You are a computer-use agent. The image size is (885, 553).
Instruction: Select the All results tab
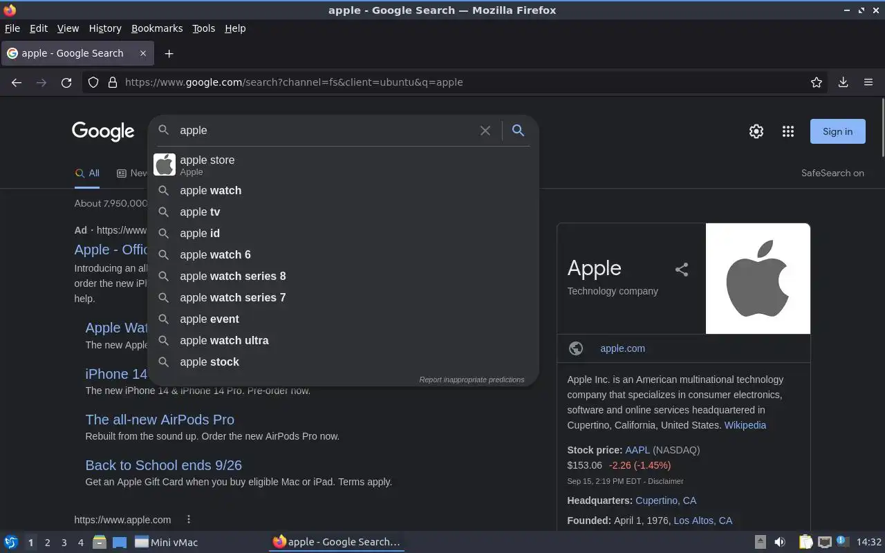(87, 174)
